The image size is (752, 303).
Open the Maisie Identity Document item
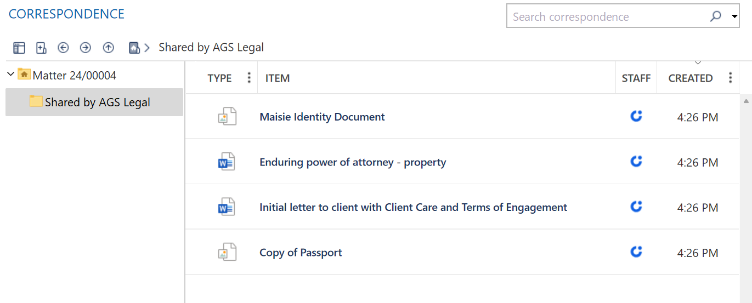click(x=322, y=117)
